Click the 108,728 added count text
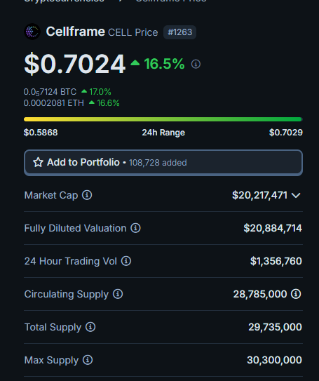The height and width of the screenshot is (381, 319). point(158,163)
